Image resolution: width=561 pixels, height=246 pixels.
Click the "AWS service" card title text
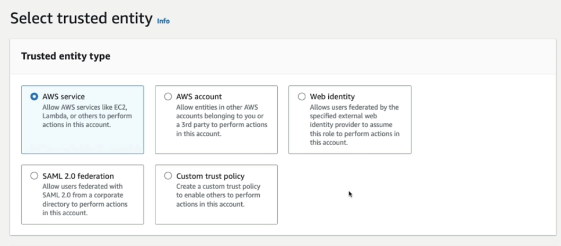tap(64, 96)
